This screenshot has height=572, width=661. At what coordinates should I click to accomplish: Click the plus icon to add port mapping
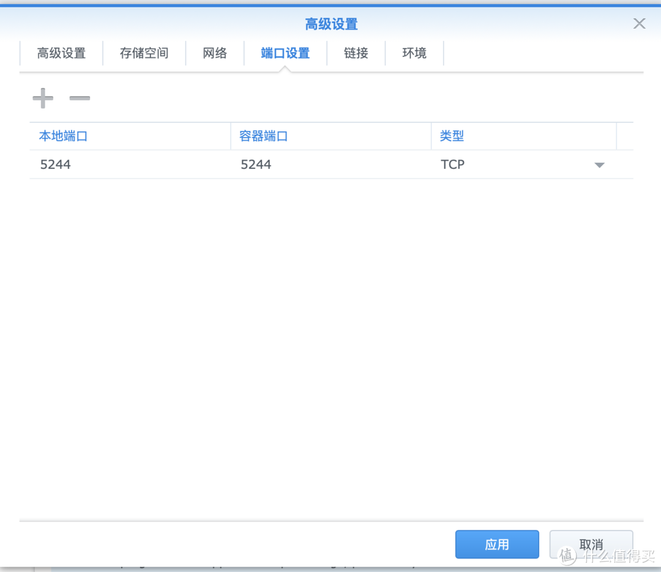pyautogui.click(x=43, y=98)
